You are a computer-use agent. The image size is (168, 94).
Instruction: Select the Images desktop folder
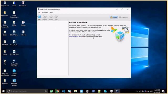[5, 52]
